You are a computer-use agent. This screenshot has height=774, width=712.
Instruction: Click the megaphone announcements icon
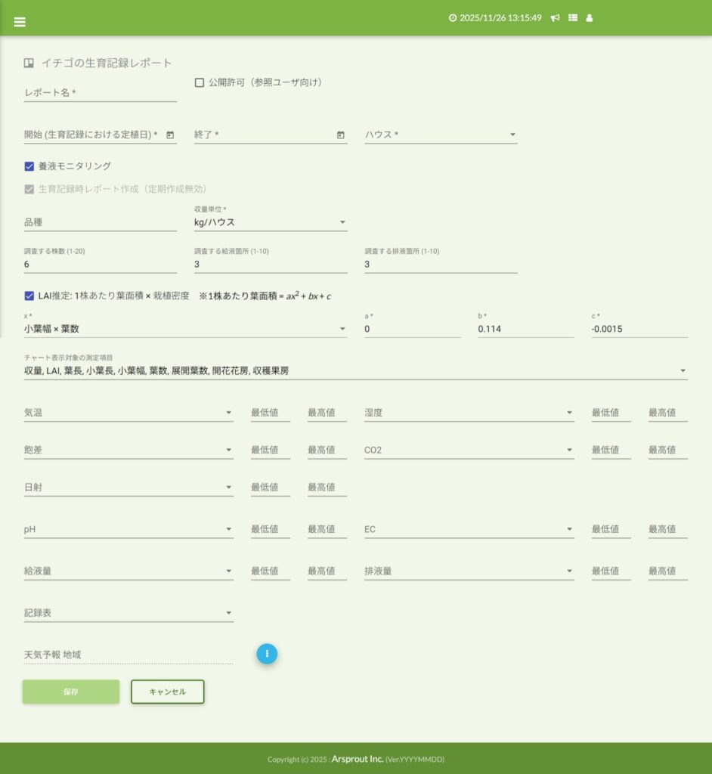coord(555,18)
